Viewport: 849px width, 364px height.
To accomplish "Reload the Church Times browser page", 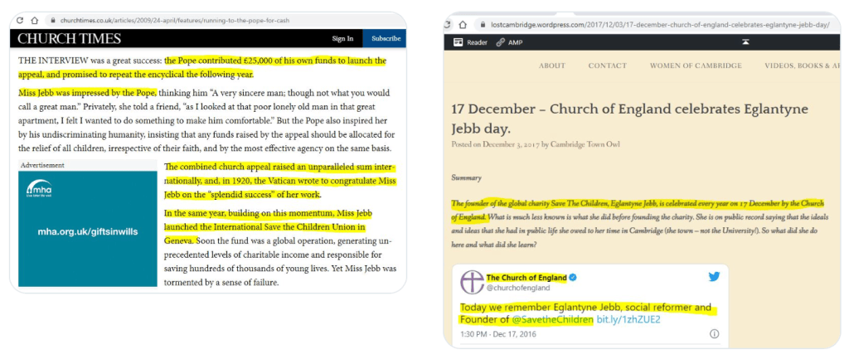I will tap(20, 21).
